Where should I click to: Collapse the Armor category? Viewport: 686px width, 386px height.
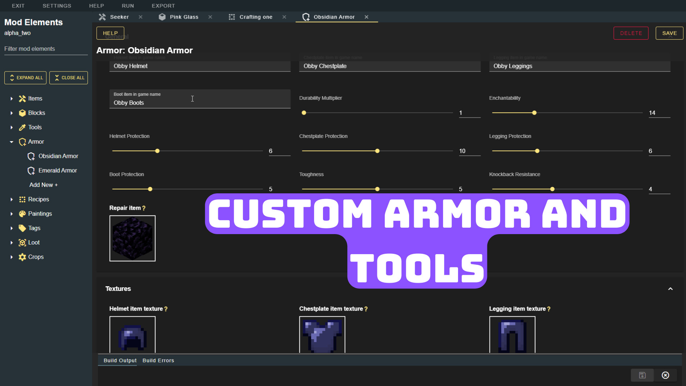click(11, 142)
